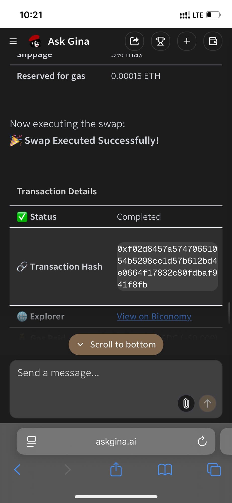Click Scroll to bottom button
This screenshot has width=232, height=503.
click(116, 344)
